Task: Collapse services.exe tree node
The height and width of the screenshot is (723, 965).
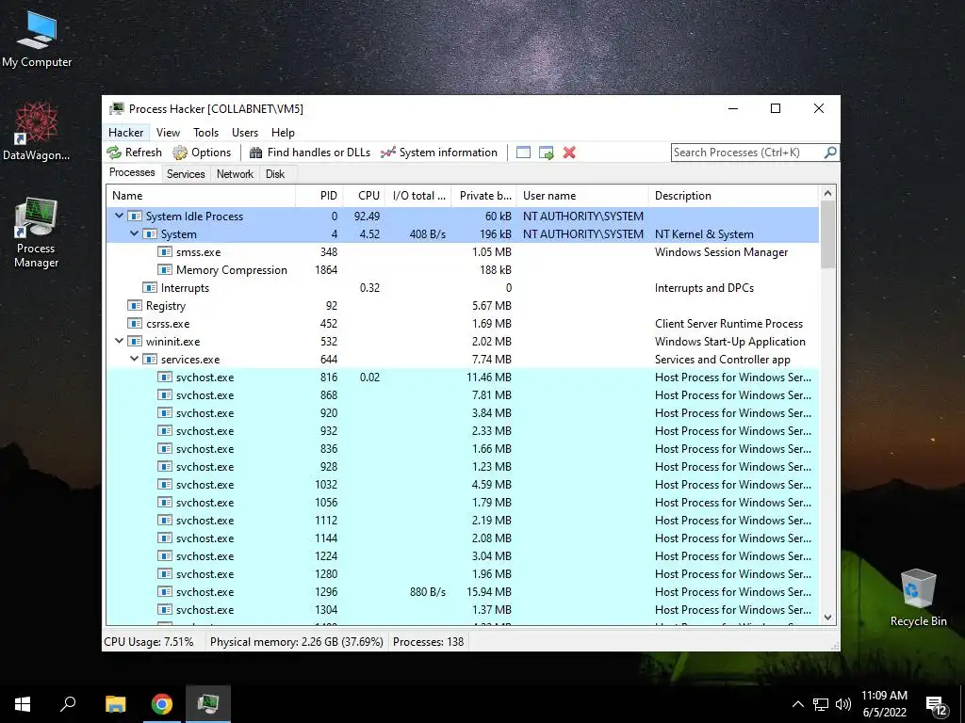Action: pos(134,359)
